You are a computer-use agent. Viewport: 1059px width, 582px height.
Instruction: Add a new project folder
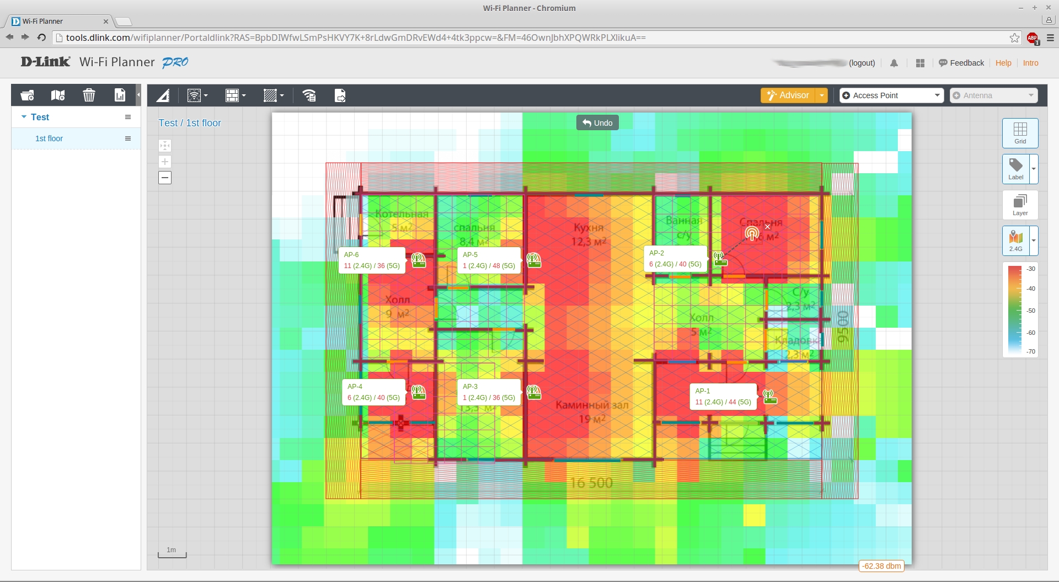coord(27,95)
